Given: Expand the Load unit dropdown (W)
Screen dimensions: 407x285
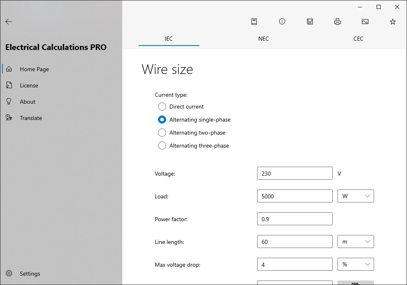Looking at the screenshot, I should coord(356,196).
